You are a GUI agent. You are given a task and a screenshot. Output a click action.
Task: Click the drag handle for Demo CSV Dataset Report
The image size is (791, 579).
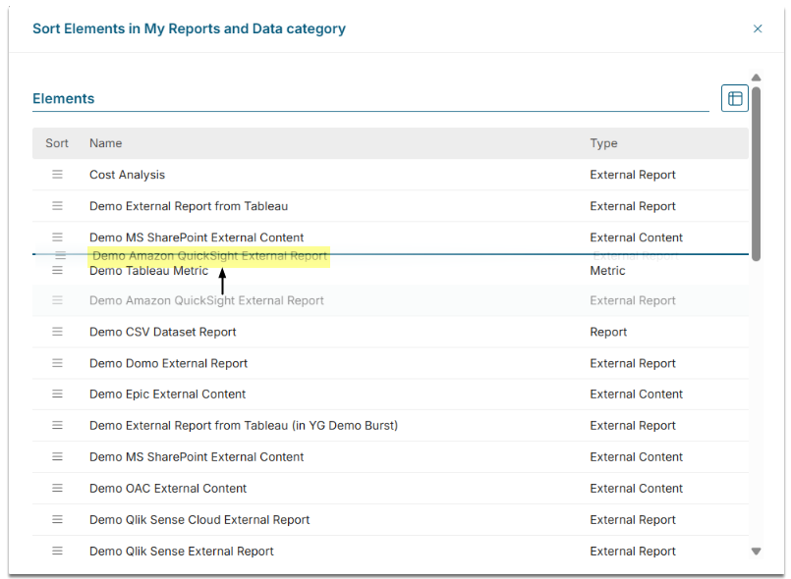click(57, 332)
